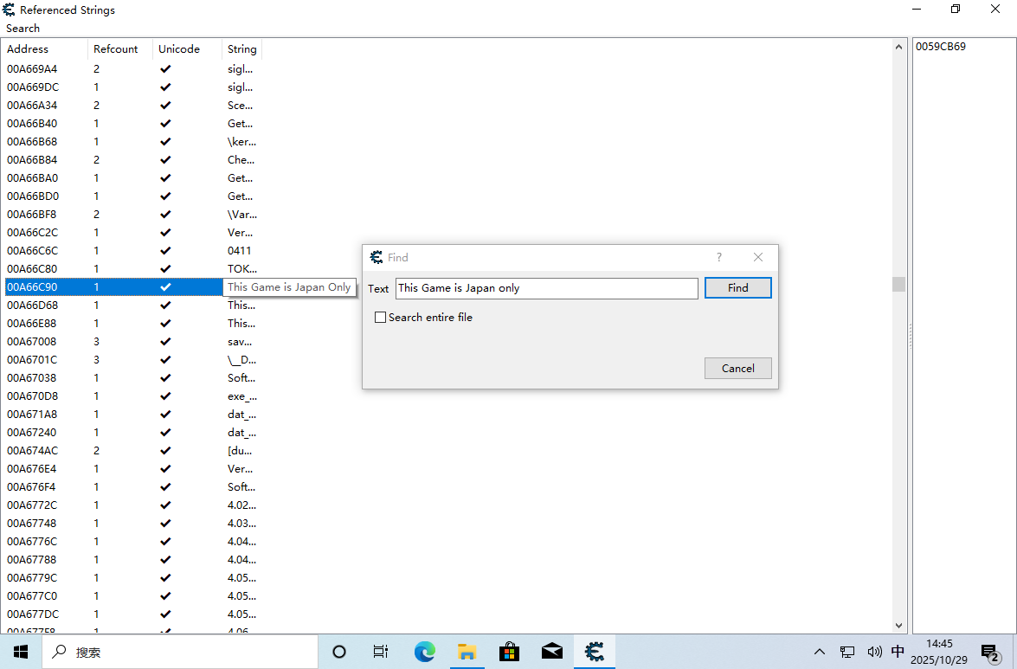Click the Find dialog help question mark
This screenshot has height=669, width=1017.
(718, 257)
